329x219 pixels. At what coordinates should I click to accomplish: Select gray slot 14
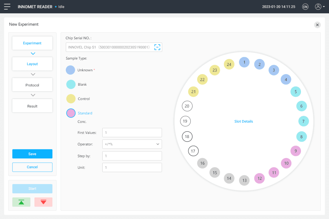point(229,178)
